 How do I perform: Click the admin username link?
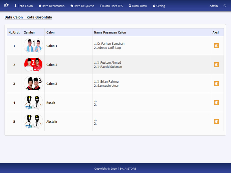point(213,6)
